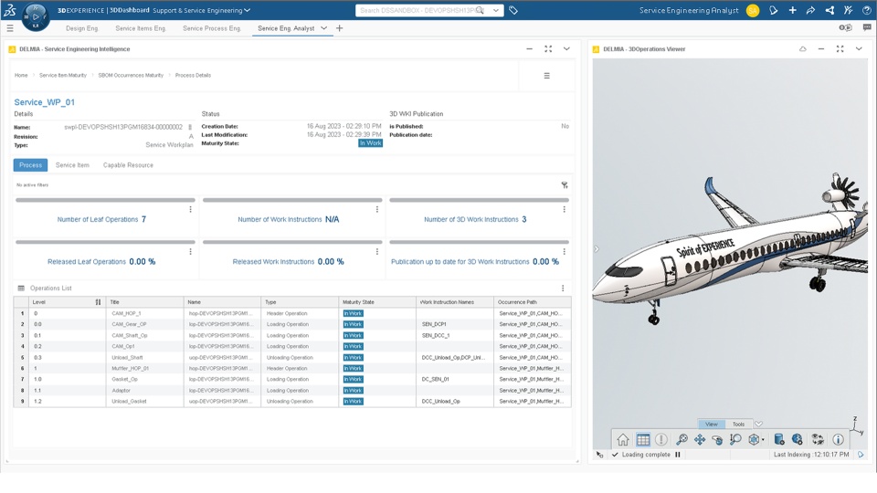Go to the Home breadcrumb link
The height and width of the screenshot is (493, 877).
tap(21, 76)
